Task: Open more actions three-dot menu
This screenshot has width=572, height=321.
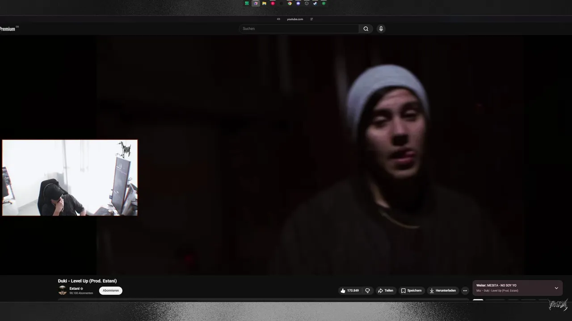Action: pyautogui.click(x=465, y=290)
